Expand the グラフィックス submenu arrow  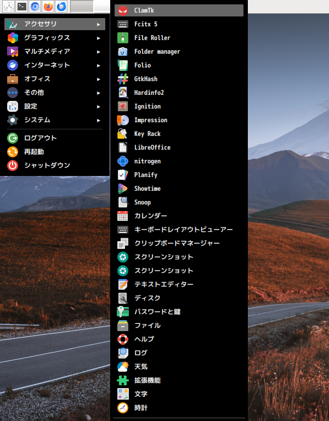99,38
